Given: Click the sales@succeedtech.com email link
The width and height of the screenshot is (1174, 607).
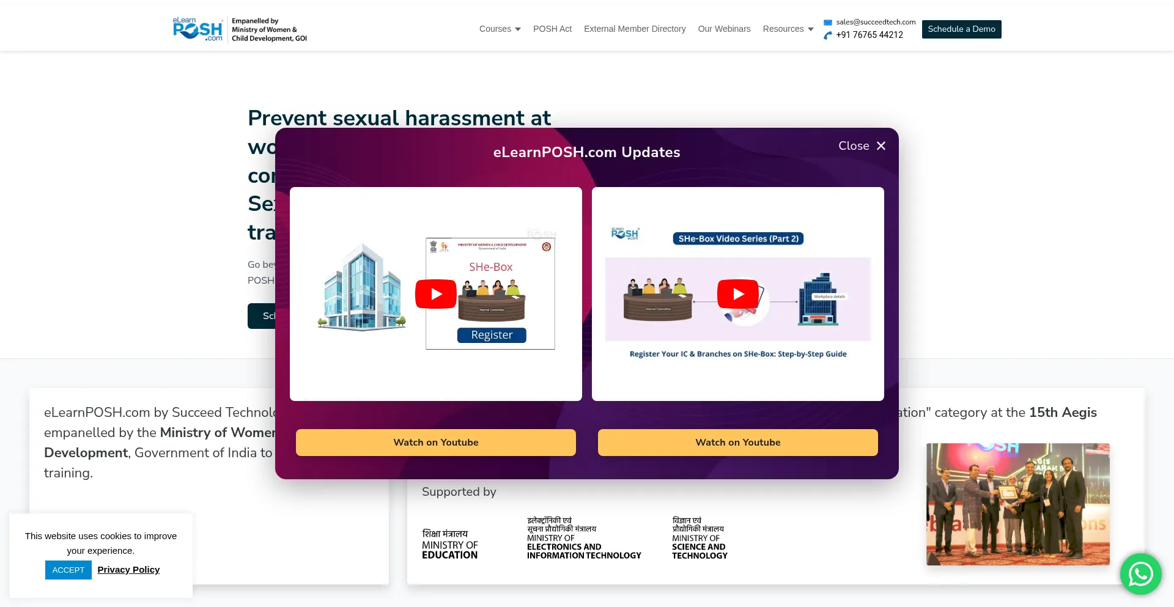Looking at the screenshot, I should coord(876,22).
